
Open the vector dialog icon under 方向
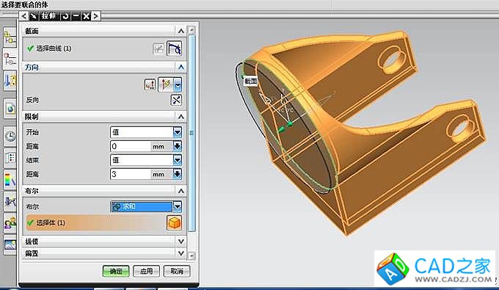pos(150,84)
